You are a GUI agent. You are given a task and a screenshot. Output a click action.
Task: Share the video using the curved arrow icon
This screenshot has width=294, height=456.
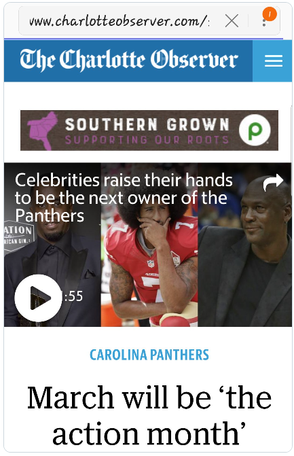(x=273, y=181)
